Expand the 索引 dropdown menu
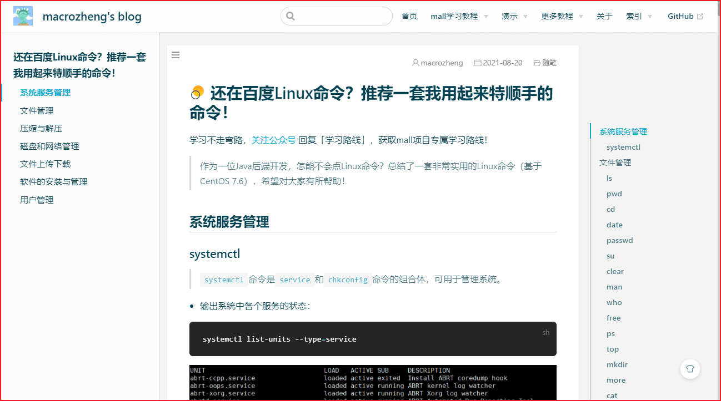Screen dimensions: 721x401 (639, 16)
